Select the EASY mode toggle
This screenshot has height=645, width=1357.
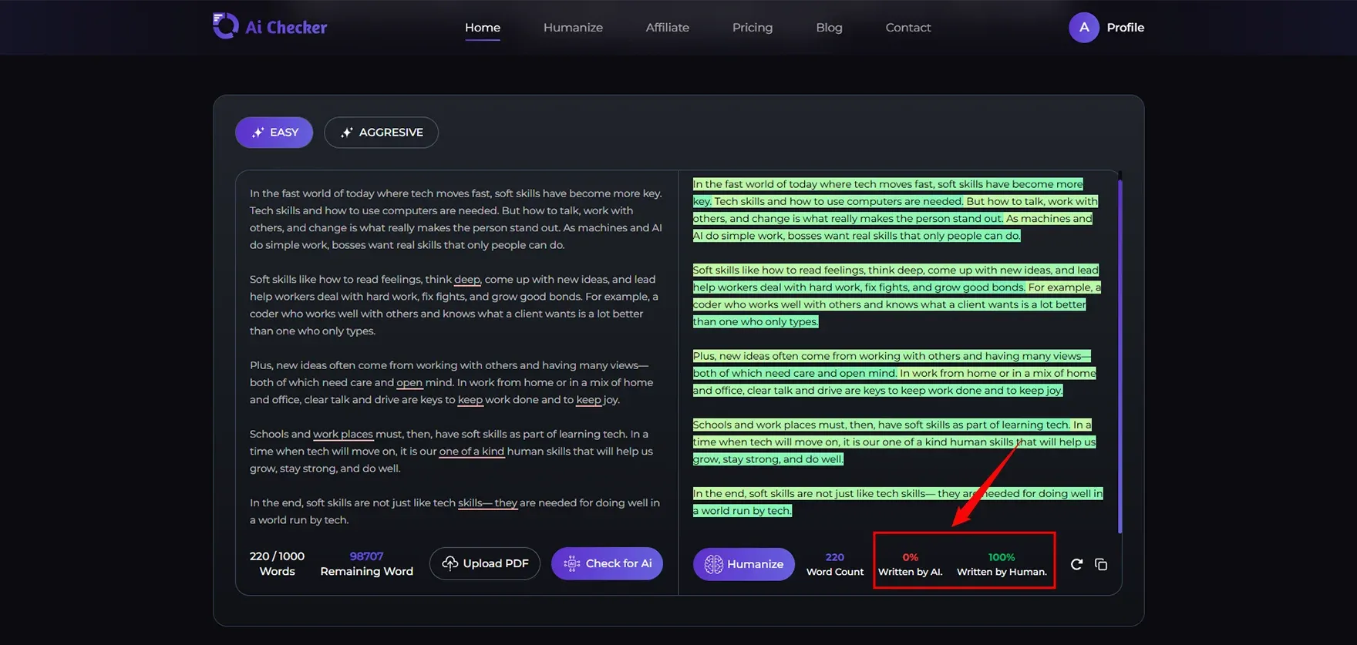pyautogui.click(x=274, y=133)
